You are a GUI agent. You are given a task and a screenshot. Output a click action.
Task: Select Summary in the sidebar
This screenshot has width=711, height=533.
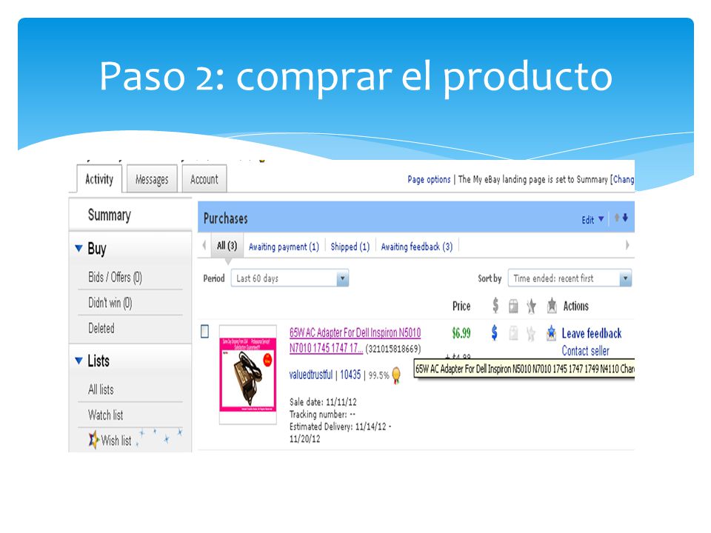click(x=110, y=215)
